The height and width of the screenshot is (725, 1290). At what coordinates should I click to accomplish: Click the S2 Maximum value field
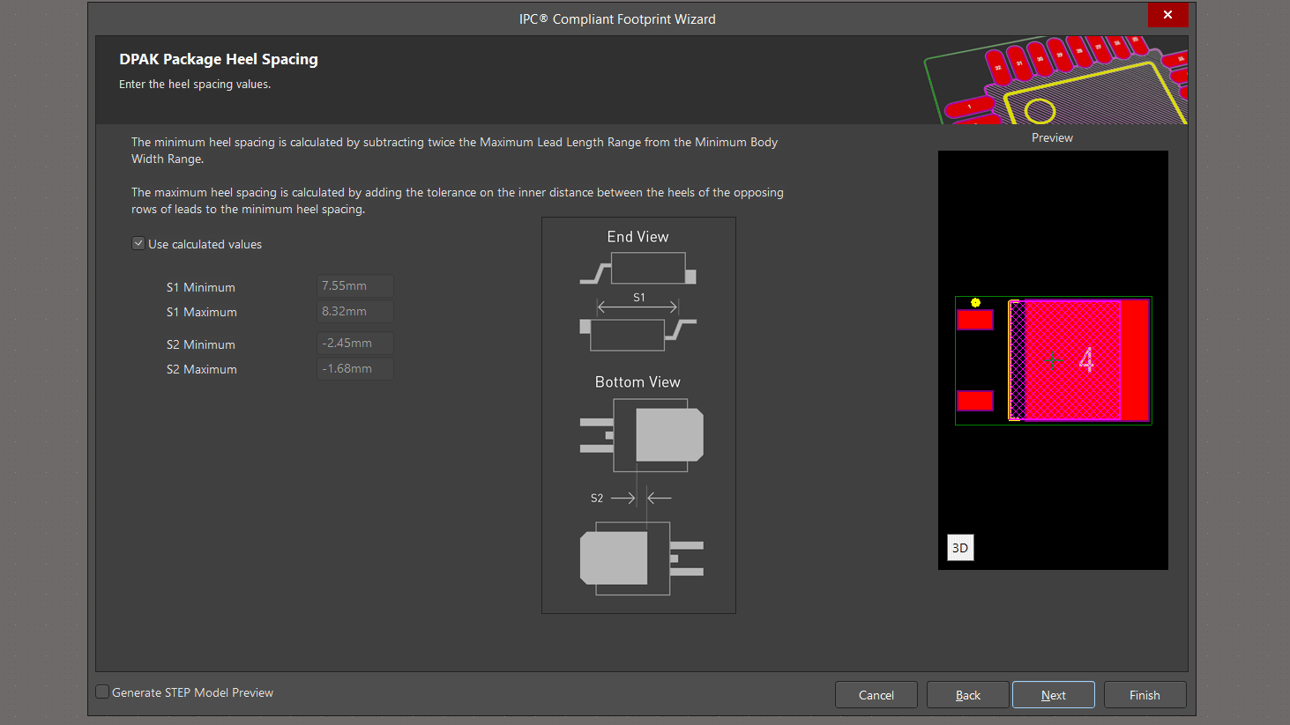click(x=354, y=369)
